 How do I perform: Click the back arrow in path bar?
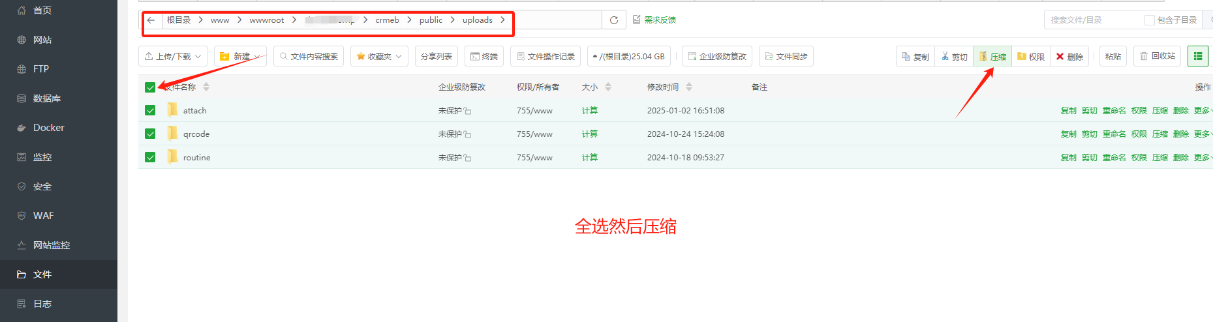(151, 20)
